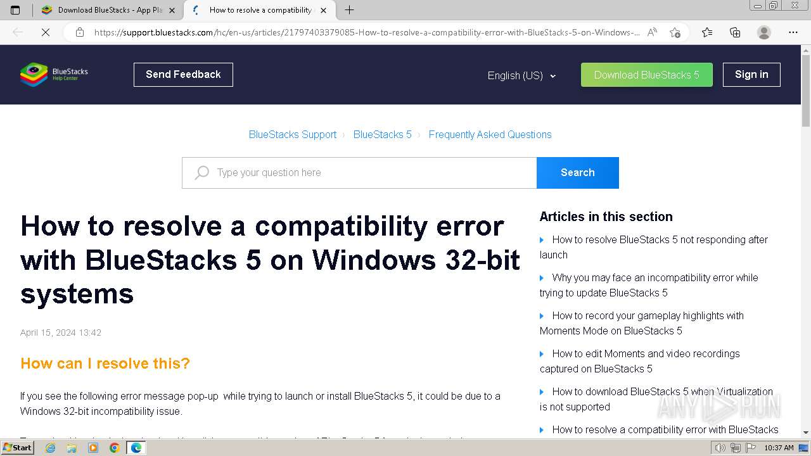Image resolution: width=811 pixels, height=456 pixels.
Task: Click the BlueStacks Help Center logo
Action: (54, 75)
